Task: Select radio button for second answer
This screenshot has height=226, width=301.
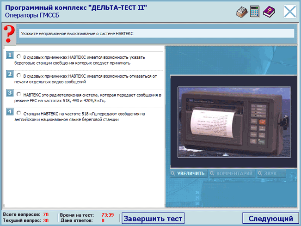Action: pos(18,75)
